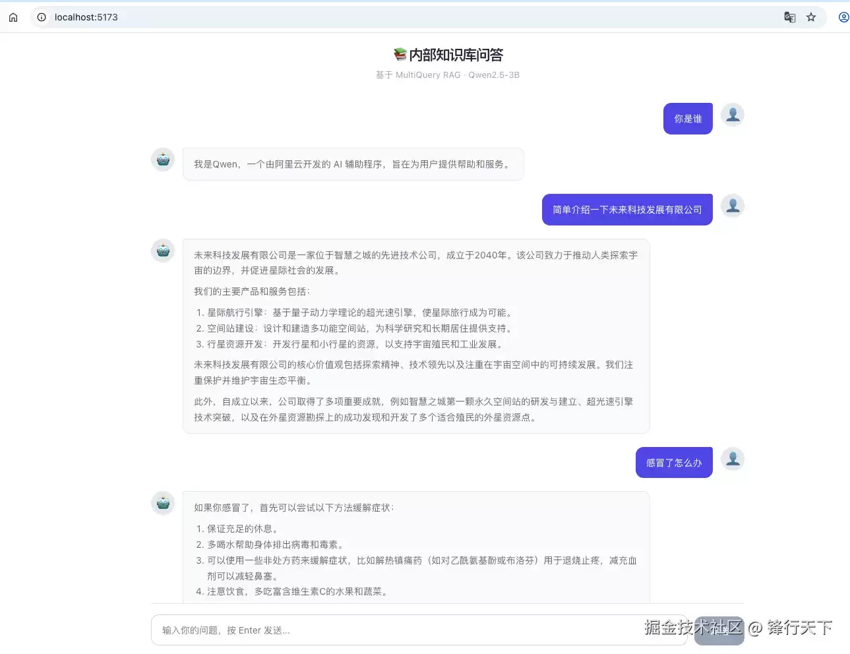Click paragraph starting 此外，自成立以来
Image resolution: width=850 pixels, height=654 pixels.
[x=413, y=409]
